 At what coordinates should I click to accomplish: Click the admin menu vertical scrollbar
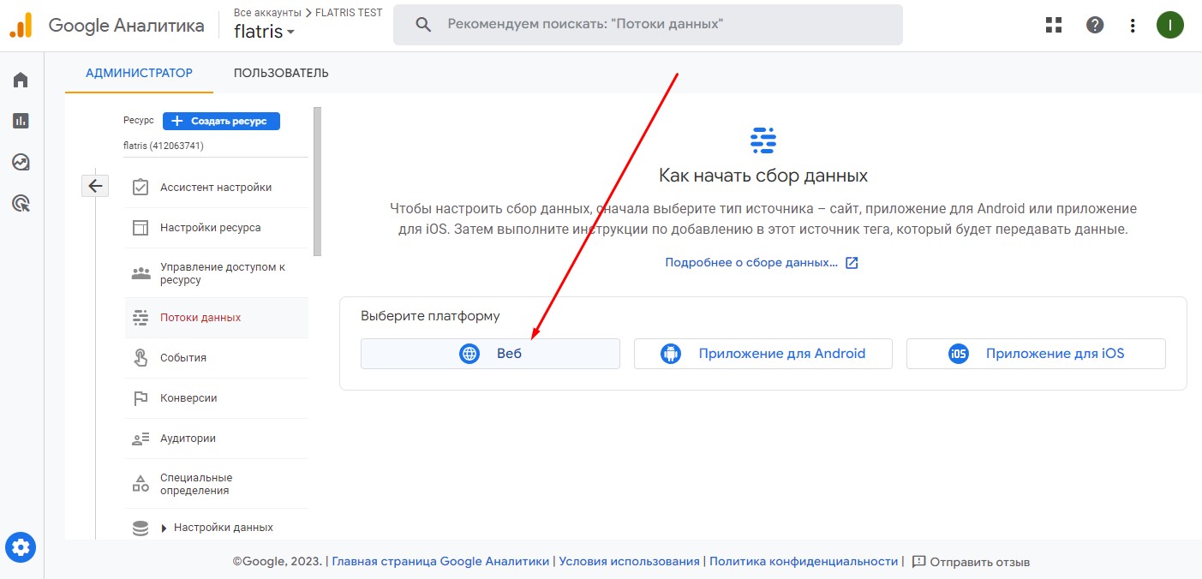click(x=317, y=182)
